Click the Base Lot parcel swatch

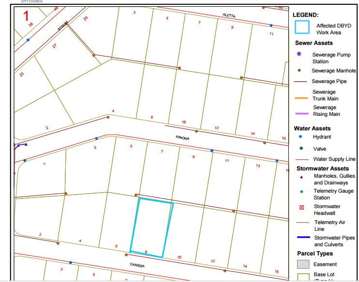[303, 277]
